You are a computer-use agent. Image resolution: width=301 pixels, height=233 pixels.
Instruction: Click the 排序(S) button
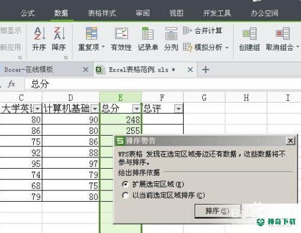pos(218,211)
